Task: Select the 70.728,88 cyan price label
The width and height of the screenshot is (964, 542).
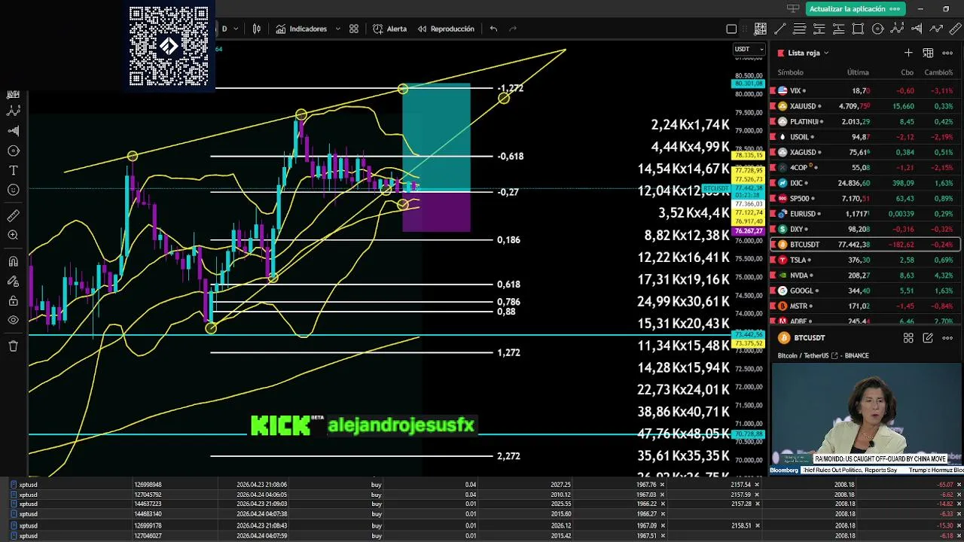Action: pos(749,434)
